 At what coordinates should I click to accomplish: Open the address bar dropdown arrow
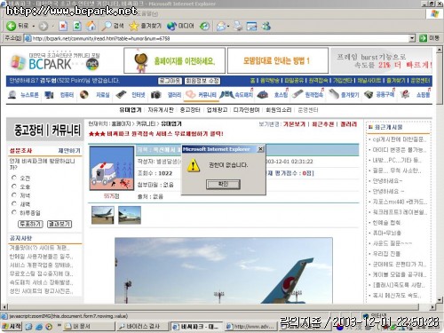click(x=412, y=38)
